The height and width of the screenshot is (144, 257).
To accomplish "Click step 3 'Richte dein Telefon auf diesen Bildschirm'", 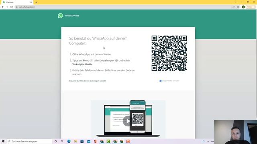I will (104, 72).
